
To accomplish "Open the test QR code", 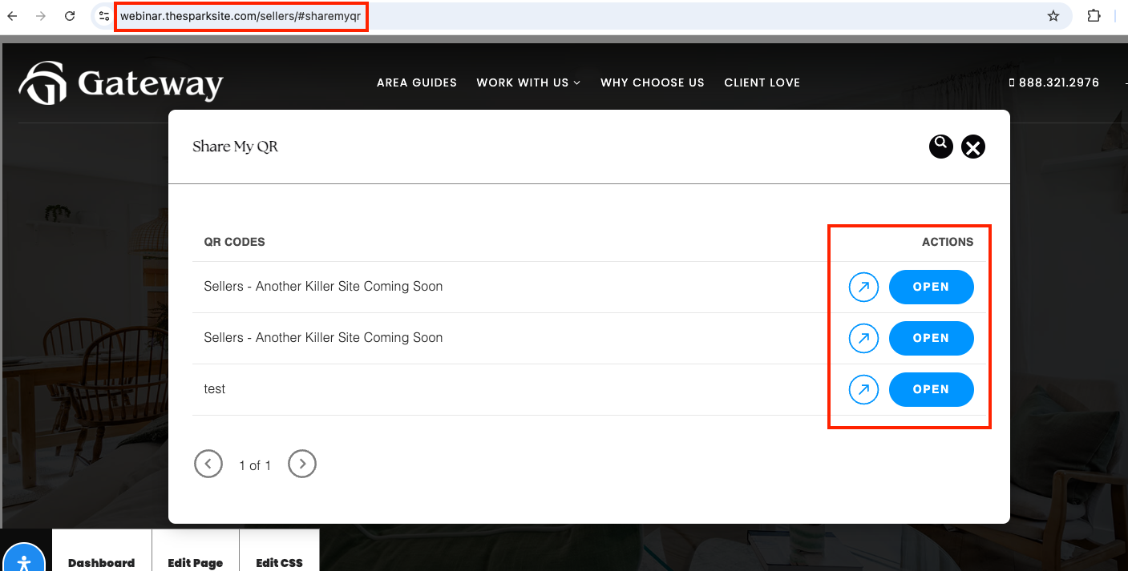I will (x=932, y=389).
